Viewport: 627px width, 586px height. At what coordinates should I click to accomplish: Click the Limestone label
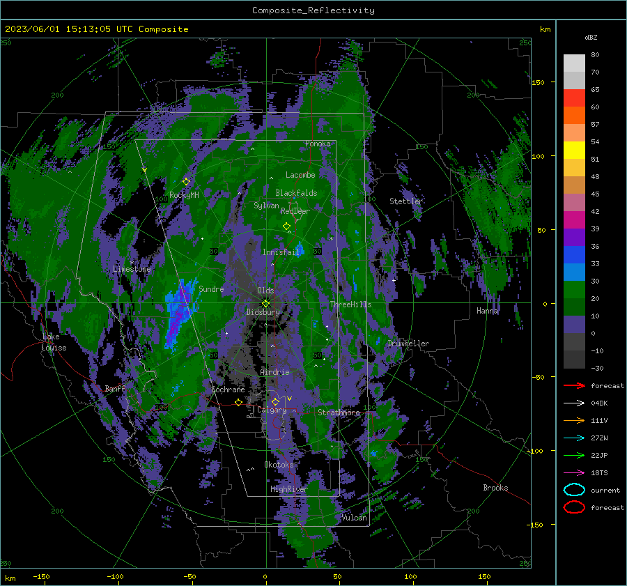[x=132, y=269]
